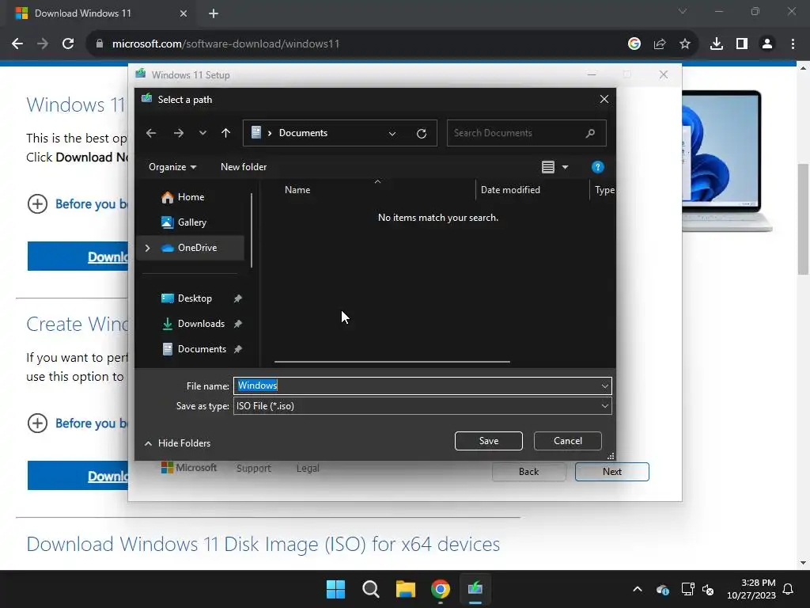Viewport: 810px width, 608px height.
Task: Open Chrome downloads icon
Action: coord(717,44)
